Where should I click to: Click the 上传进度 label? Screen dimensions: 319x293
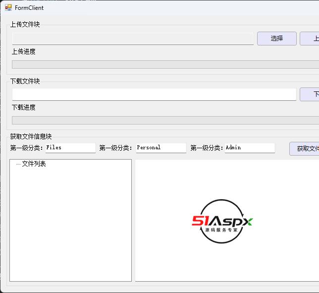24,51
